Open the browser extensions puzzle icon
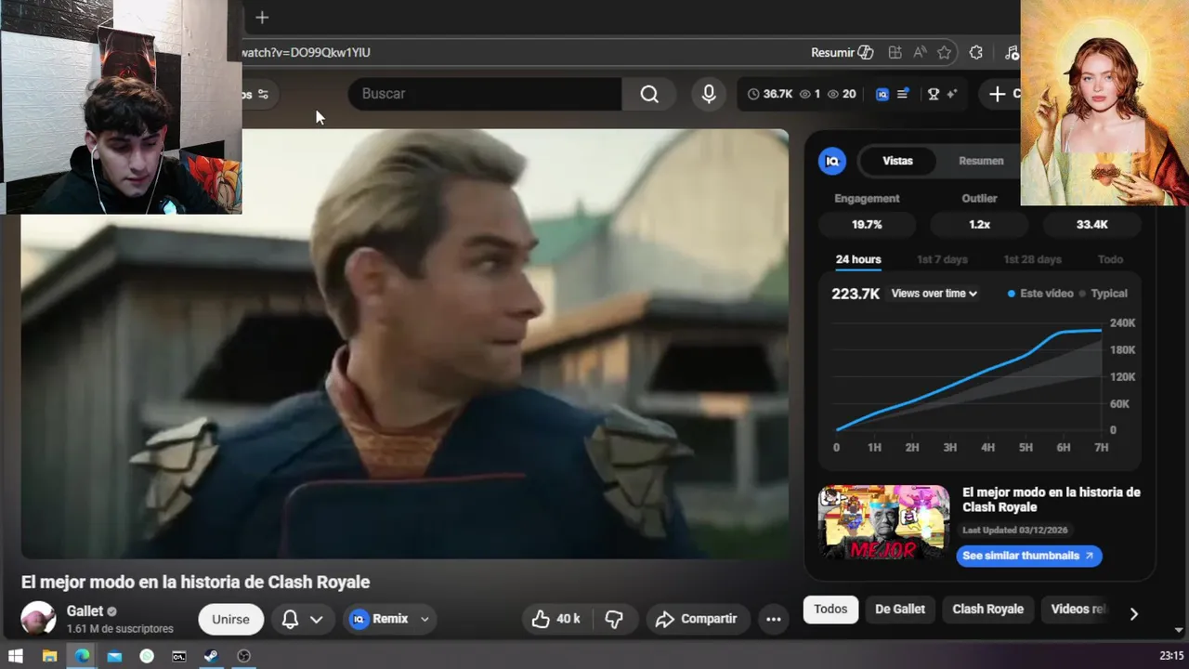Image resolution: width=1189 pixels, height=669 pixels. (976, 53)
